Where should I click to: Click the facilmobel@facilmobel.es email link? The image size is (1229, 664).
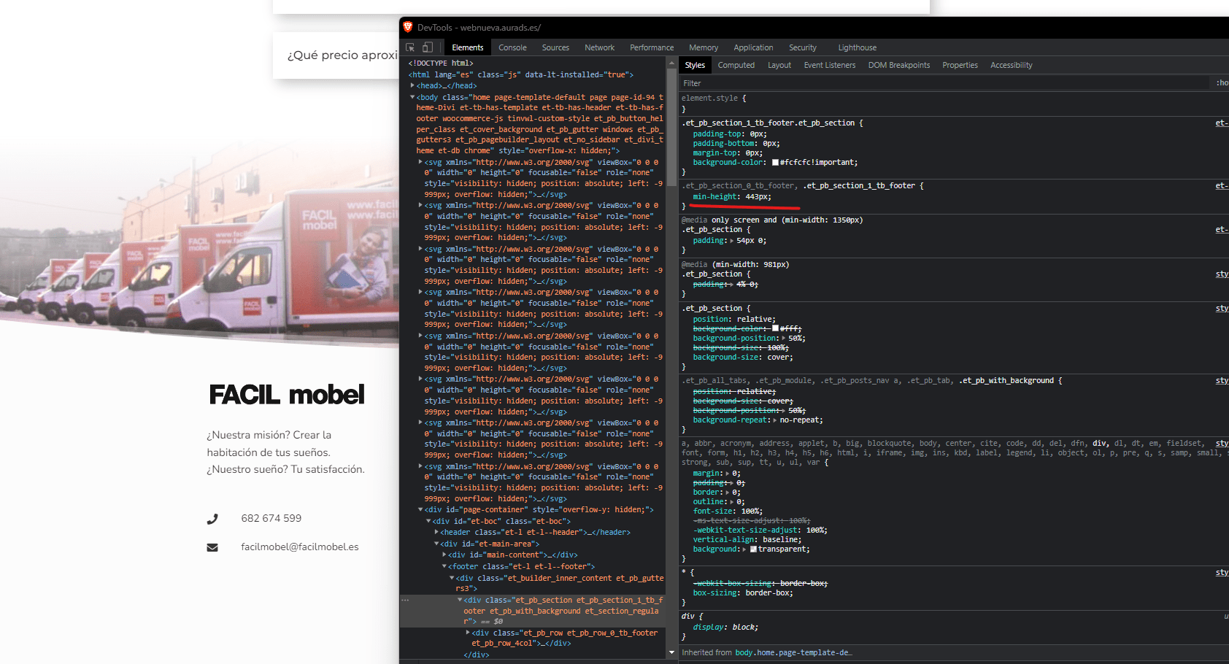click(300, 547)
